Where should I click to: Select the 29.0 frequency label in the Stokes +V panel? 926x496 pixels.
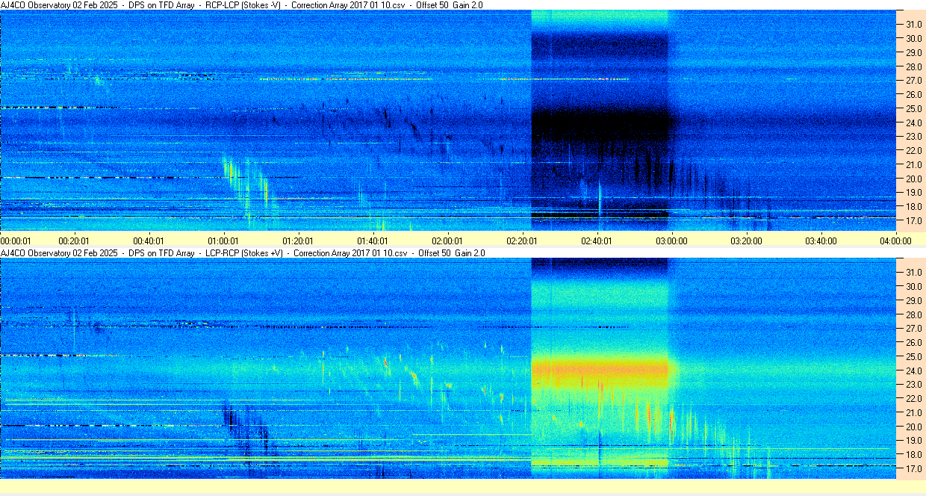[913, 300]
